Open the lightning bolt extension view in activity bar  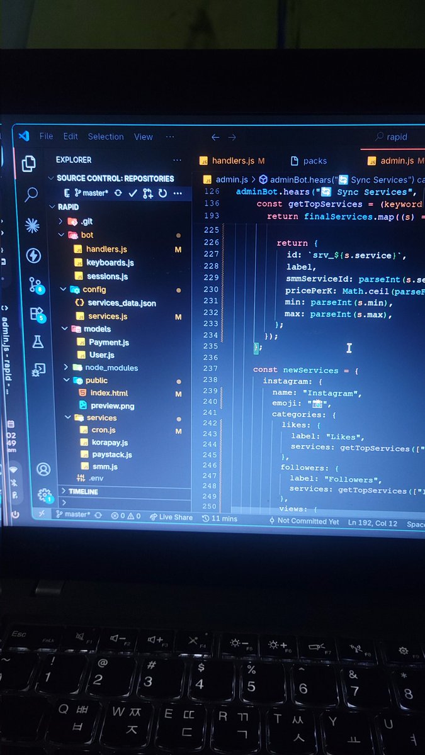click(x=33, y=255)
